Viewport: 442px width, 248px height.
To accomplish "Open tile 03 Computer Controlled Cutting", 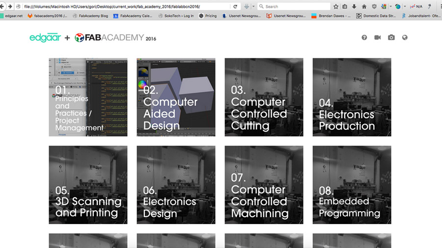I will tap(264, 97).
